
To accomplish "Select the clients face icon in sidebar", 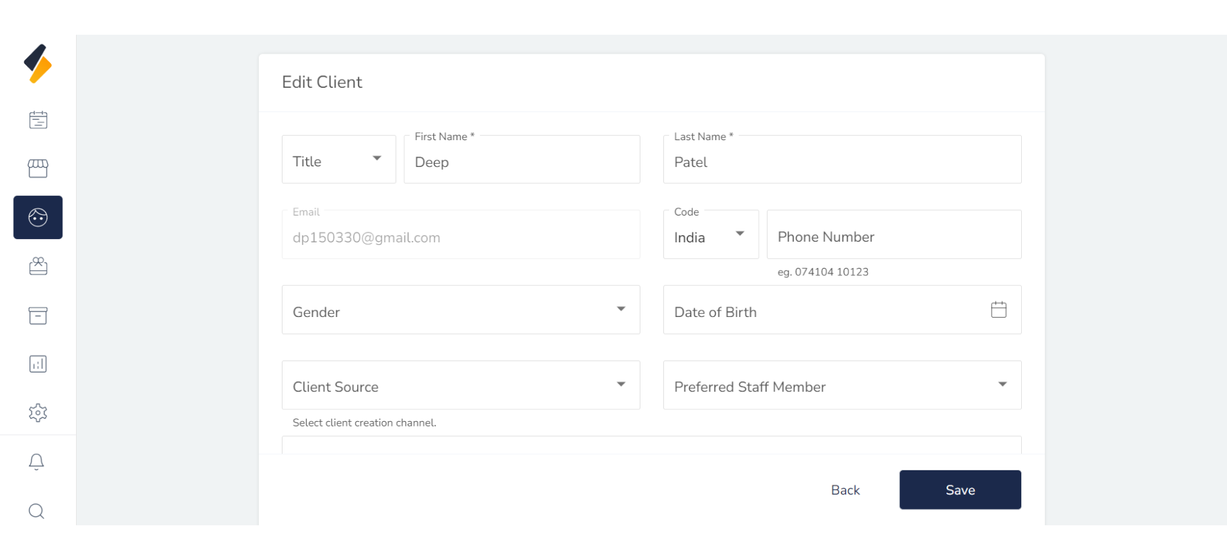I will point(38,217).
